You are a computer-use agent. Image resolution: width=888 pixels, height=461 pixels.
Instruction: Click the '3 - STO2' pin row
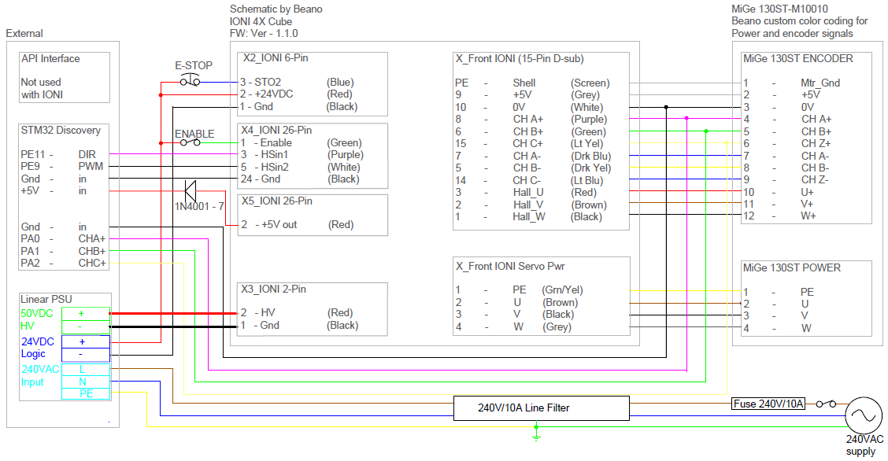tap(297, 82)
